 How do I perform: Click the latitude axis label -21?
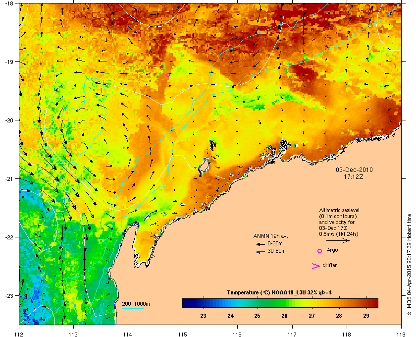pos(9,179)
